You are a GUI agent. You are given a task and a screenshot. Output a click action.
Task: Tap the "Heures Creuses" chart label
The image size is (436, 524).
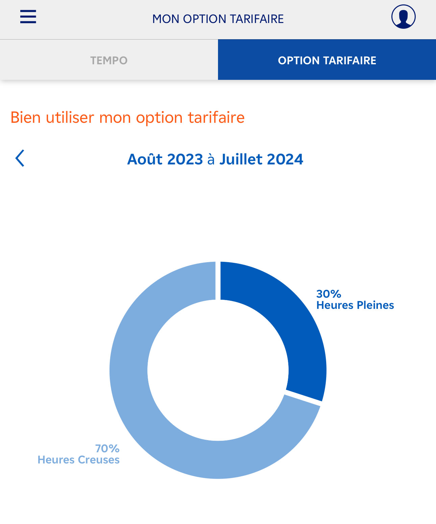tap(78, 460)
